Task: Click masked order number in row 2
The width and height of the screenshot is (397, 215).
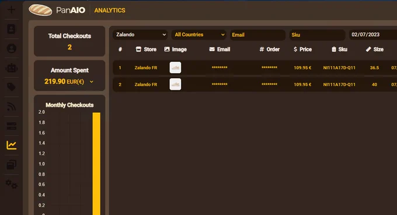Action: (x=269, y=84)
